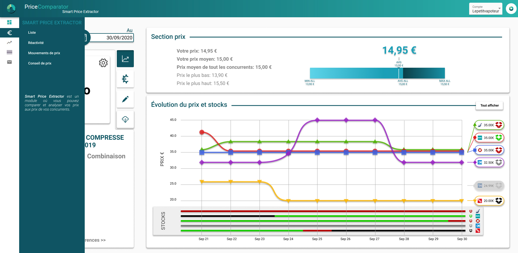
Task: Click the red stocks row merchant logo
Action: pos(478,231)
